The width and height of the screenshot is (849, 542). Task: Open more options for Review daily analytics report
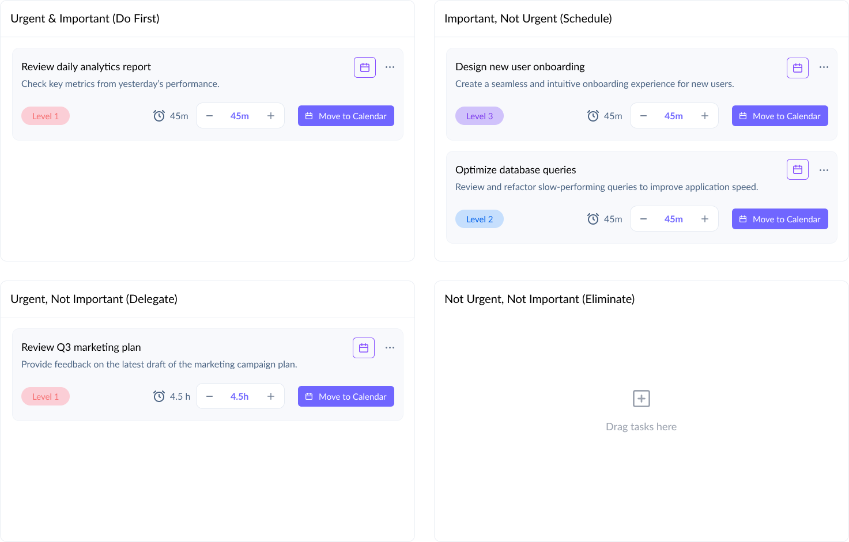pyautogui.click(x=390, y=67)
